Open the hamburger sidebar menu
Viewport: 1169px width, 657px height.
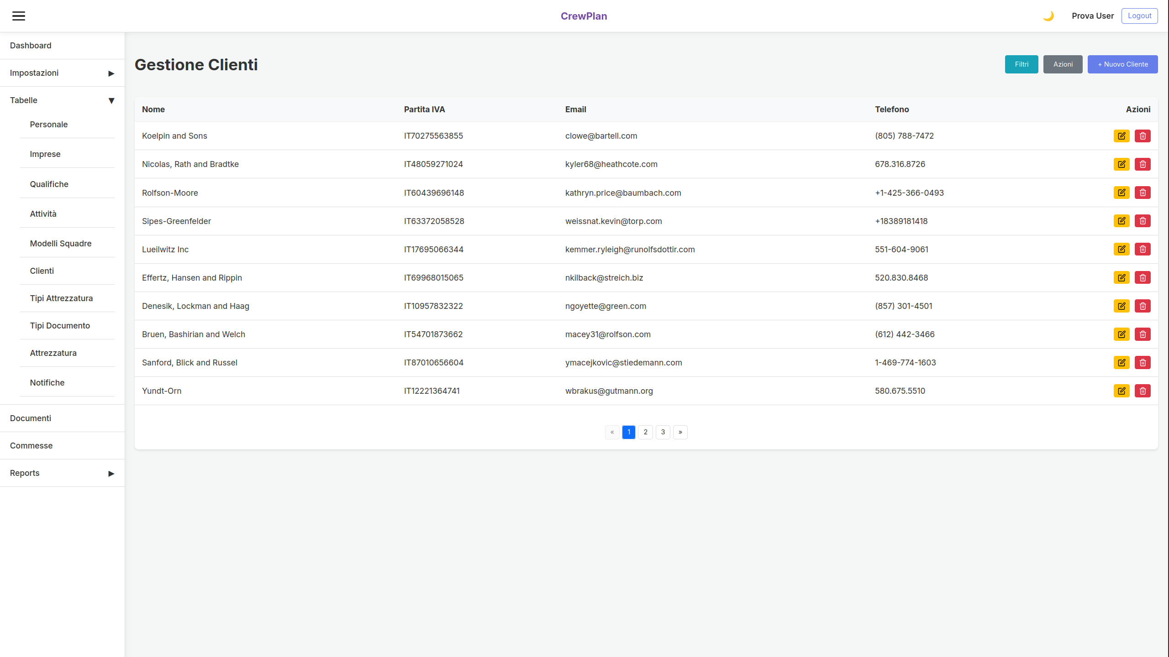(x=19, y=16)
